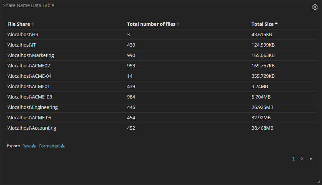Click the Total Size ascending sort arrow
The image size is (322, 185).
[276, 24]
